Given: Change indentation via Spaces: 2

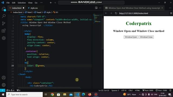Looking at the screenshot, I should click(115, 90).
